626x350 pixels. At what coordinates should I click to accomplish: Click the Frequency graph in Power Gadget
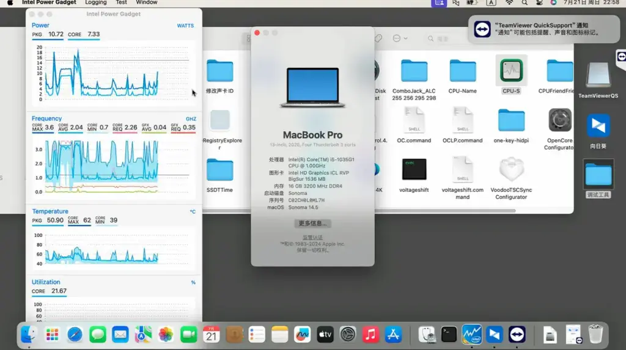click(x=114, y=167)
